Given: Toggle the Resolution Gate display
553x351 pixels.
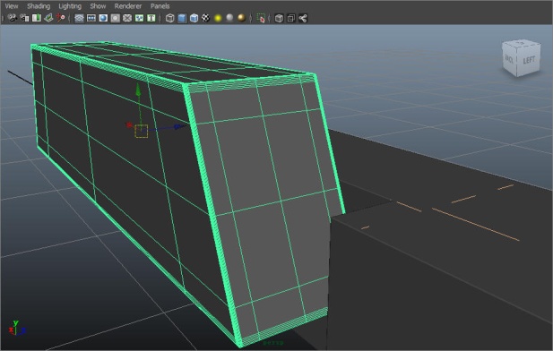Looking at the screenshot, I should click(x=103, y=18).
